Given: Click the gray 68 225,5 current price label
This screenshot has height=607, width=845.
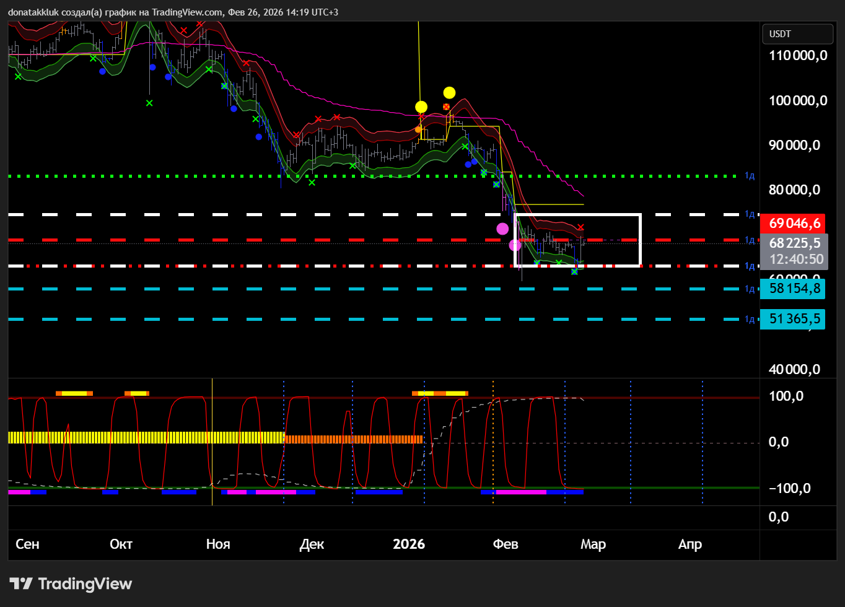Looking at the screenshot, I should 795,243.
